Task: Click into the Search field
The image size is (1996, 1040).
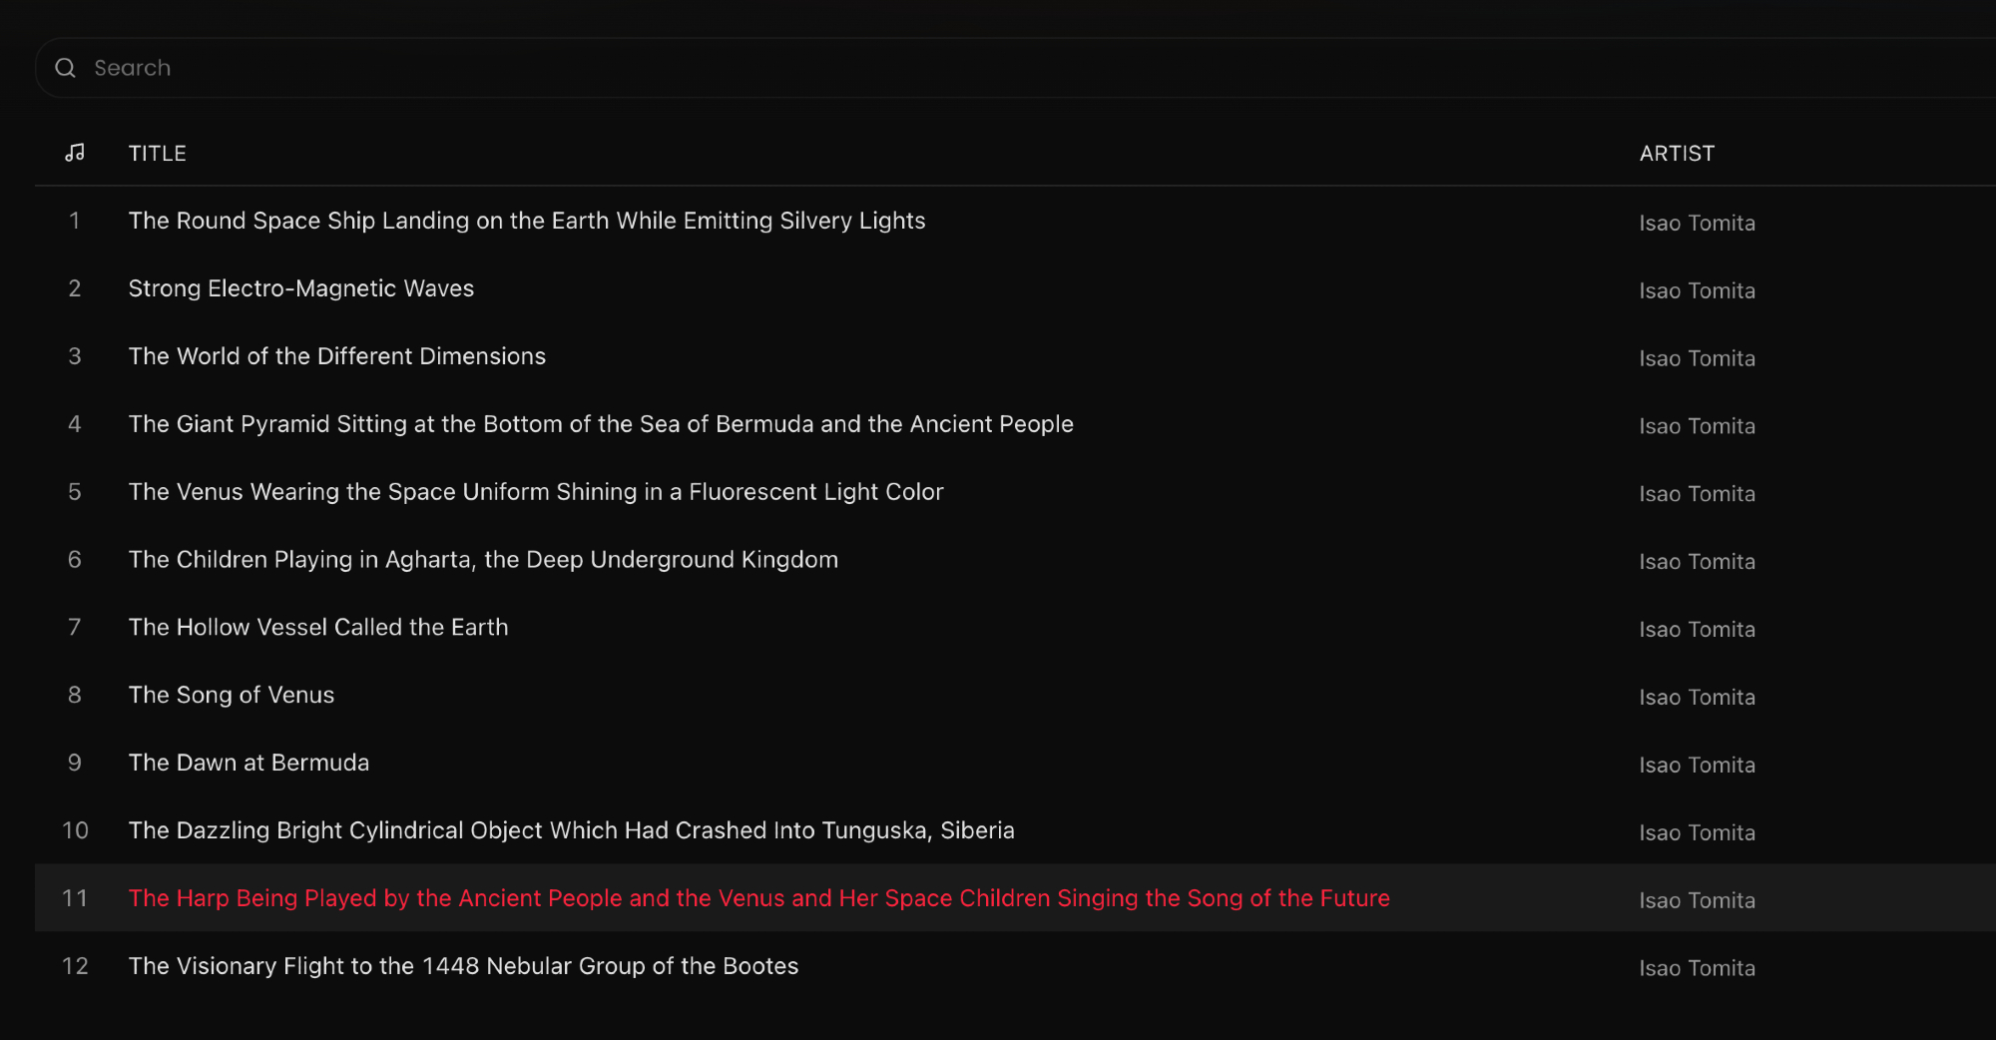Action: click(599, 68)
